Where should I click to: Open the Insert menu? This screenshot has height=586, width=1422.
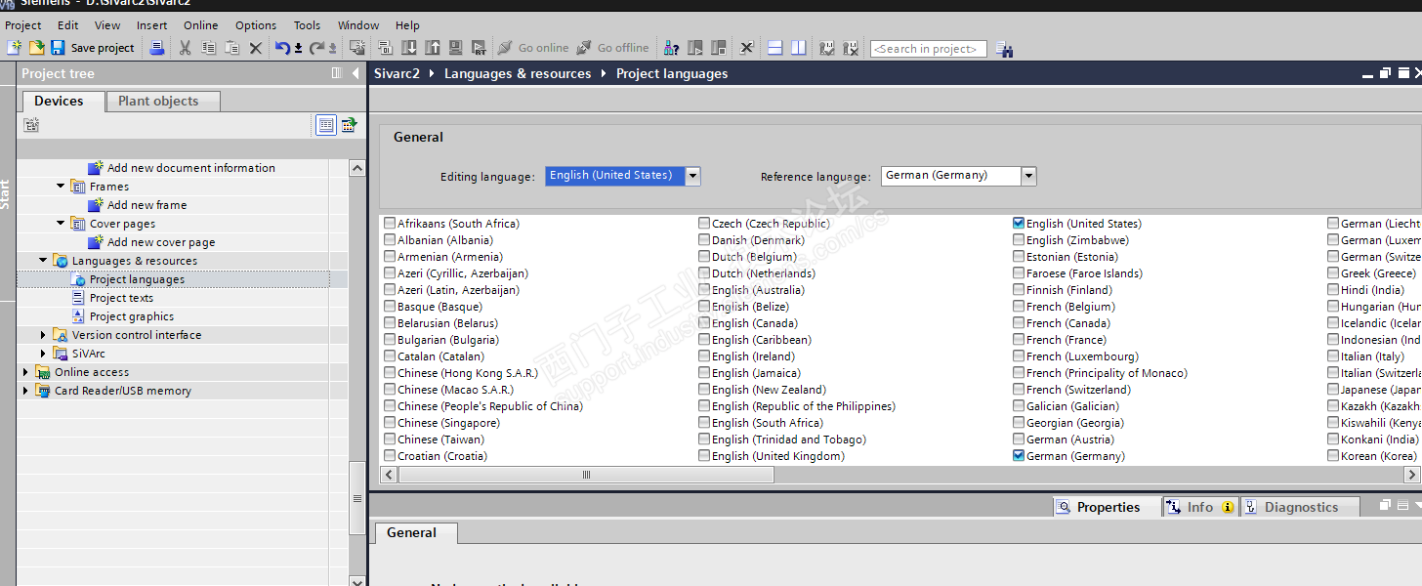[151, 25]
